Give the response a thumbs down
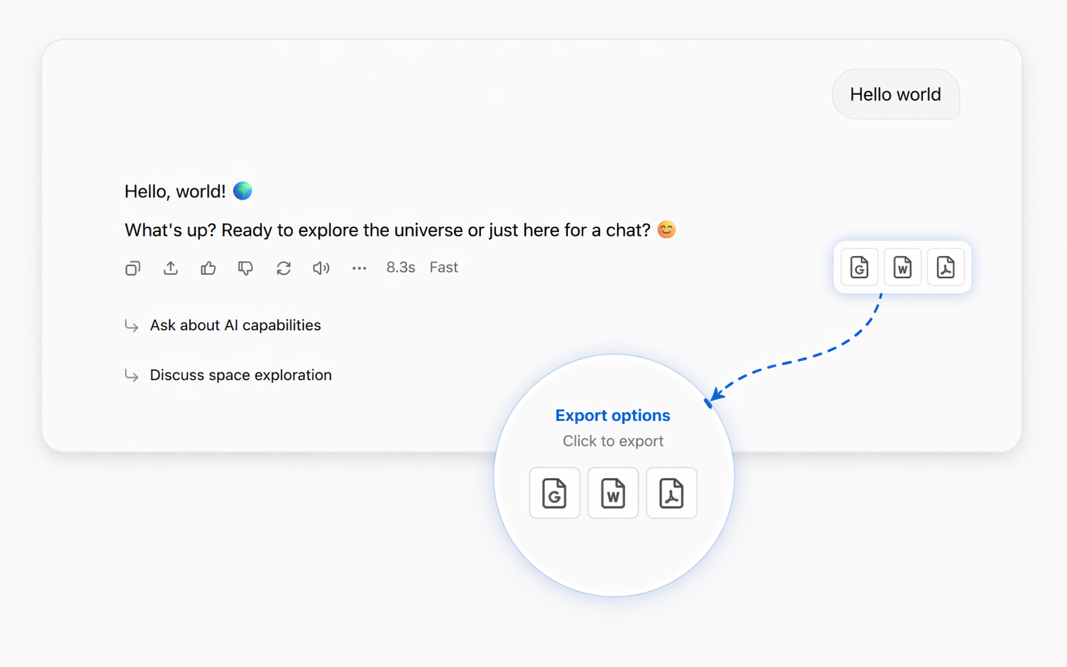 coord(246,268)
